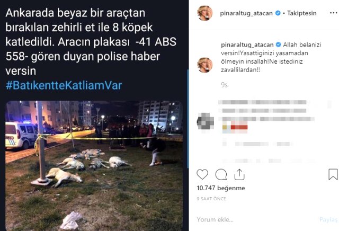Focus the Yorum ekle comment field
Image resolution: width=339 pixels, height=231 pixels.
(255, 219)
